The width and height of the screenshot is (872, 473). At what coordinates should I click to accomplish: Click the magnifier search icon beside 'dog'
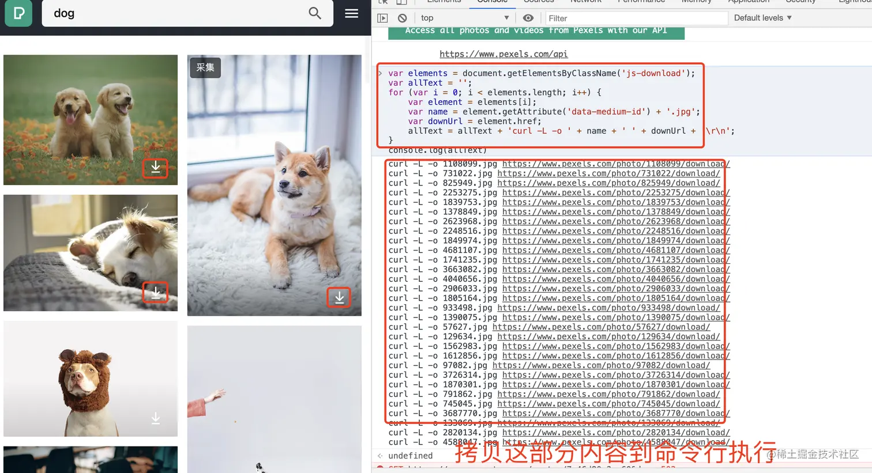pyautogui.click(x=315, y=13)
